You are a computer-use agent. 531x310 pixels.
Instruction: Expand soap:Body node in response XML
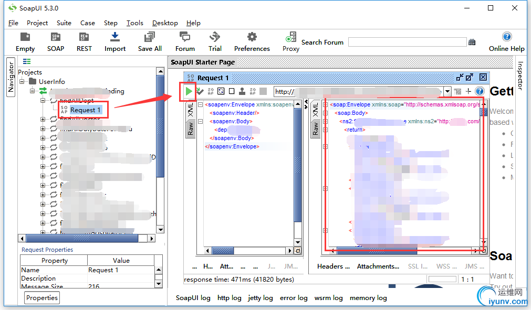pyautogui.click(x=326, y=113)
